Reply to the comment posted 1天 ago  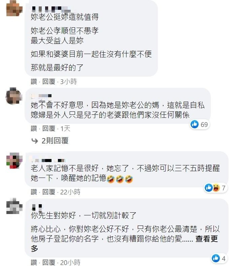49,128
